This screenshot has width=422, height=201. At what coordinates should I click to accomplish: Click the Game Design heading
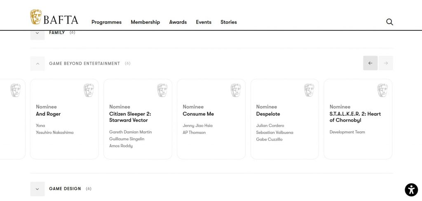pyautogui.click(x=65, y=189)
